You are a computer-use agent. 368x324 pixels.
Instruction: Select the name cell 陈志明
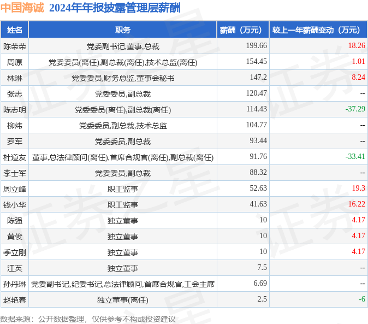tap(15, 110)
